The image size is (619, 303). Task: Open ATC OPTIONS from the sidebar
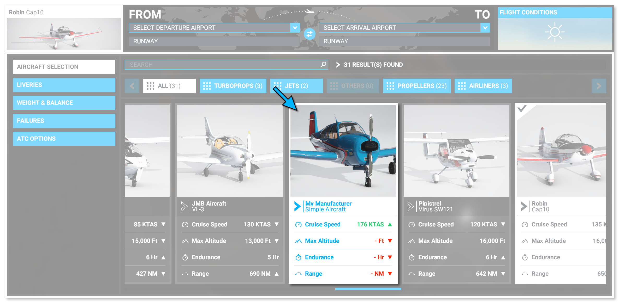point(64,139)
